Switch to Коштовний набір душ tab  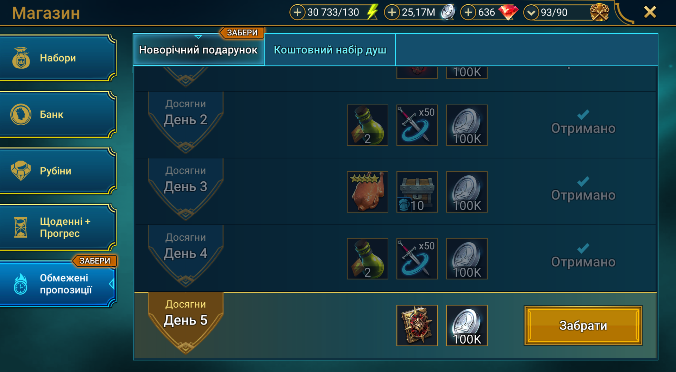[330, 50]
